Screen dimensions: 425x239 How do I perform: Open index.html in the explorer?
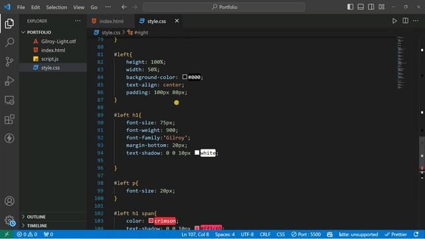[x=53, y=50]
